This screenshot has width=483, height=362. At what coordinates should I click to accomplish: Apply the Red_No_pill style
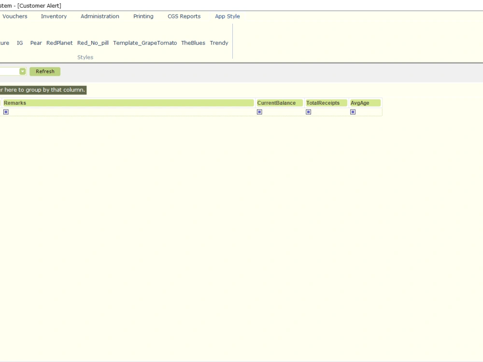(93, 43)
